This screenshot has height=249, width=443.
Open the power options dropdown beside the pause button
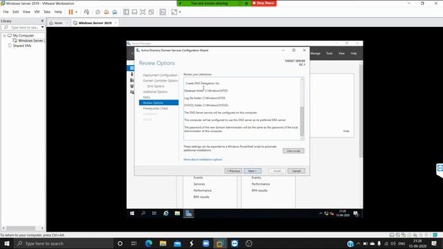[76, 12]
